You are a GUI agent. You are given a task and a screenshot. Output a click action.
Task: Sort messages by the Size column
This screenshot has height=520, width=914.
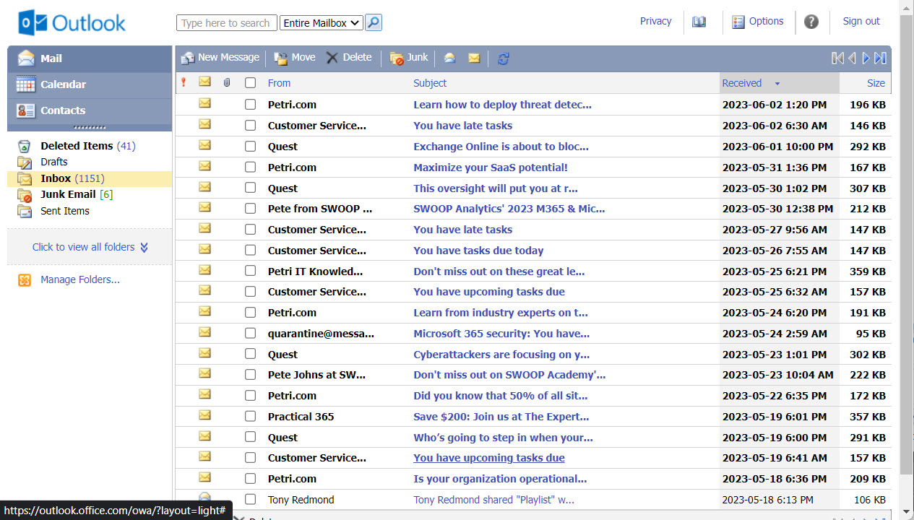876,83
